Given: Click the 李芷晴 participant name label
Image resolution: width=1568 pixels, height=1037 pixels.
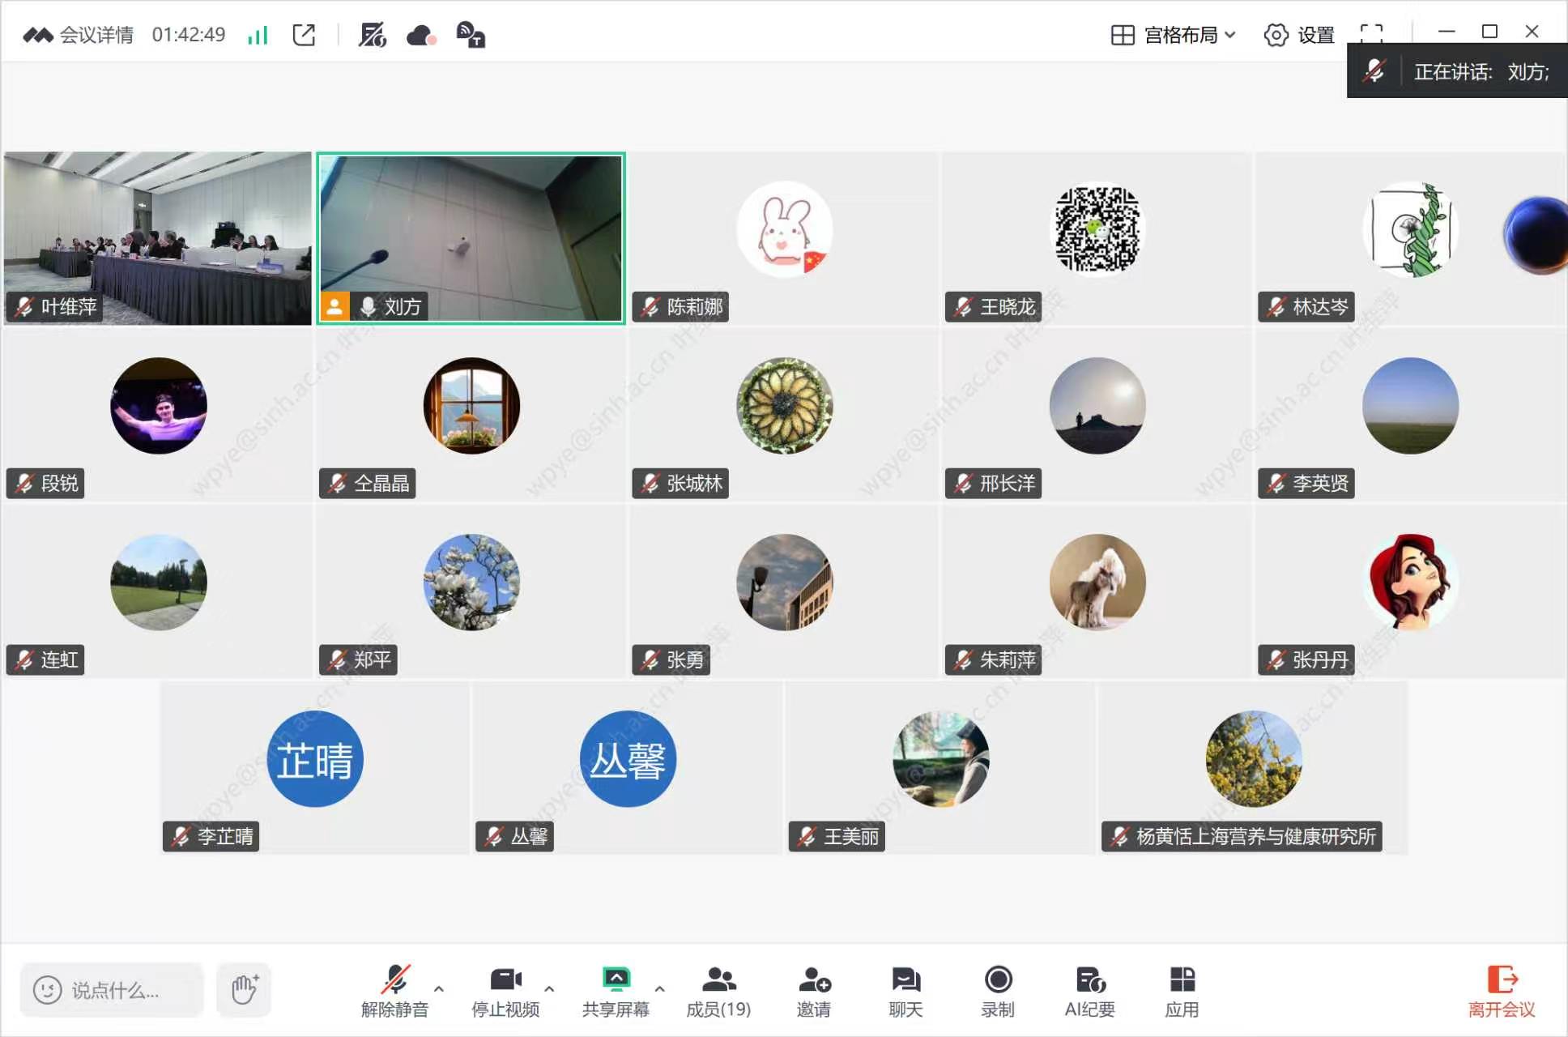Looking at the screenshot, I should pos(211,836).
